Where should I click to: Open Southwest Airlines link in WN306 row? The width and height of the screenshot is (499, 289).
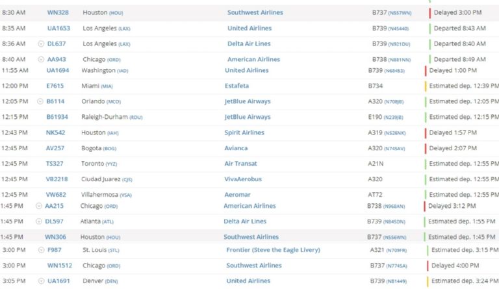pyautogui.click(x=251, y=237)
